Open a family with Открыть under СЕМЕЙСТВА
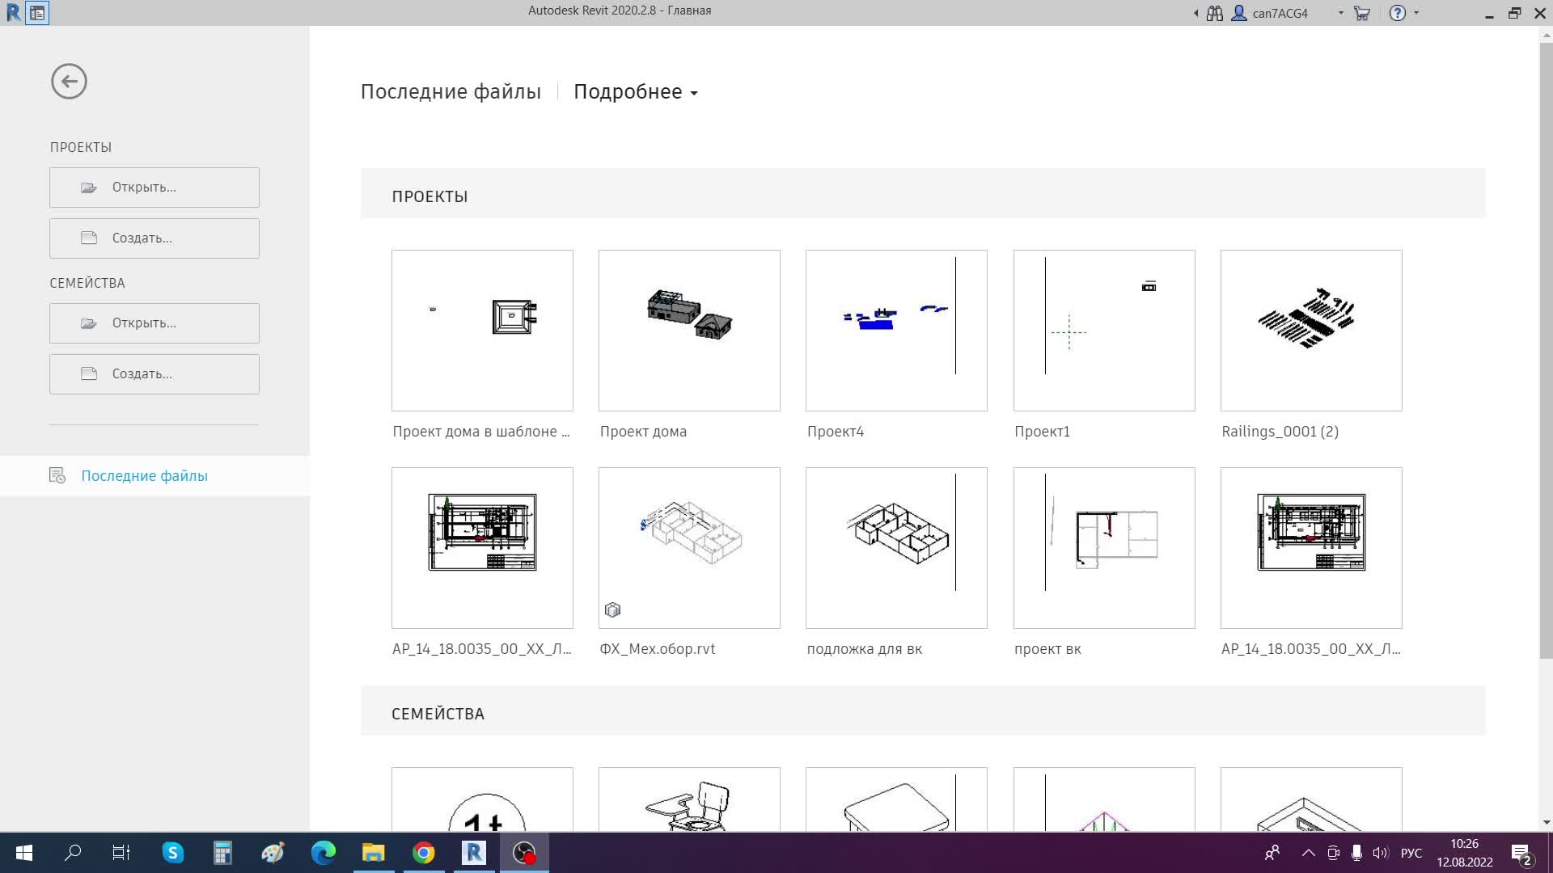Viewport: 1553px width, 873px height. point(154,323)
